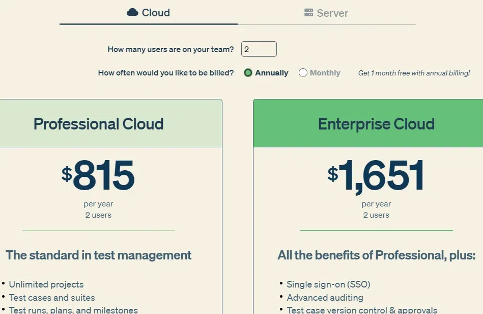Click 'How many users are on your team?' label
The height and width of the screenshot is (314, 483).
171,49
